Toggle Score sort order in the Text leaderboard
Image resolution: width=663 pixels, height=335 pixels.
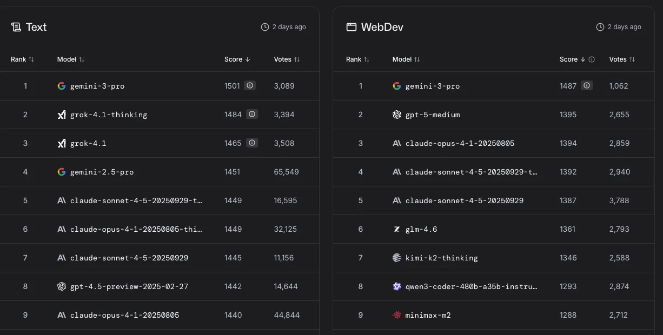tap(248, 59)
